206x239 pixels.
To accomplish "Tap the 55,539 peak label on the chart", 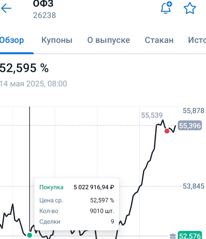I will point(152,115).
